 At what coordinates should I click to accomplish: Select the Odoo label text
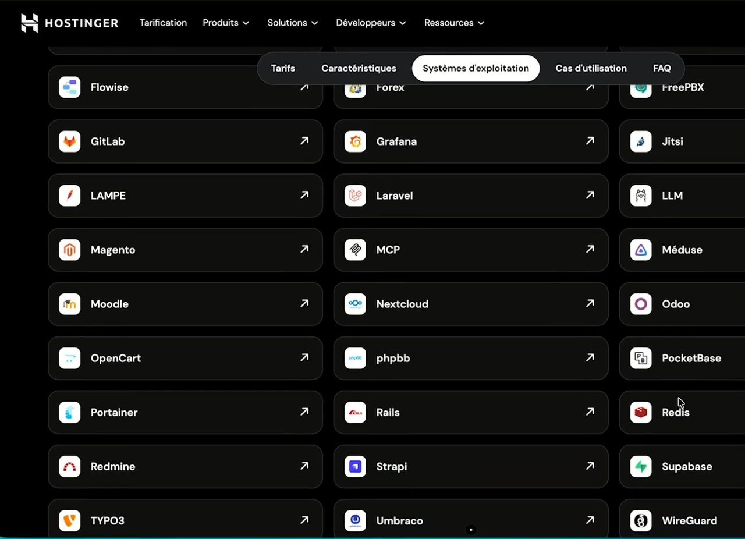click(x=676, y=304)
